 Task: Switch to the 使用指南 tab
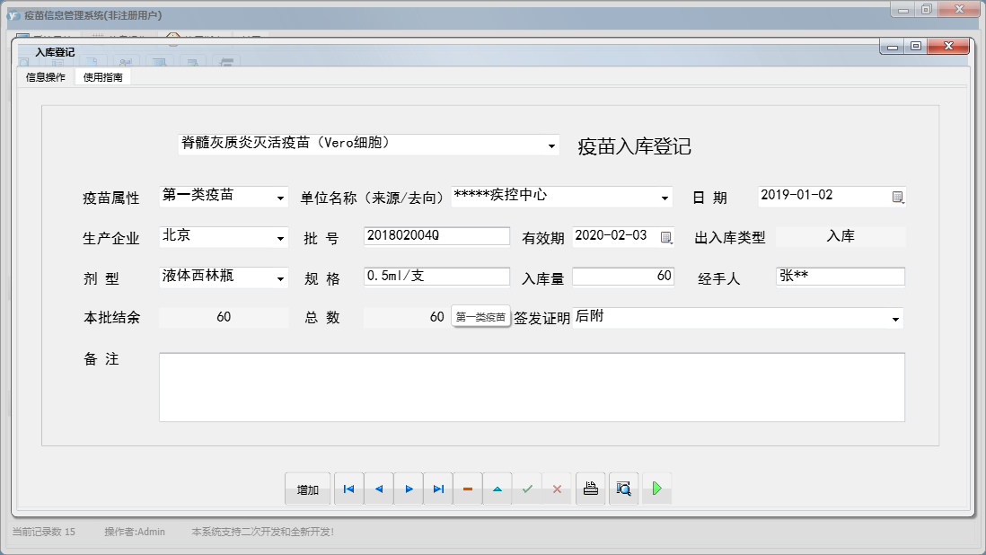[101, 76]
